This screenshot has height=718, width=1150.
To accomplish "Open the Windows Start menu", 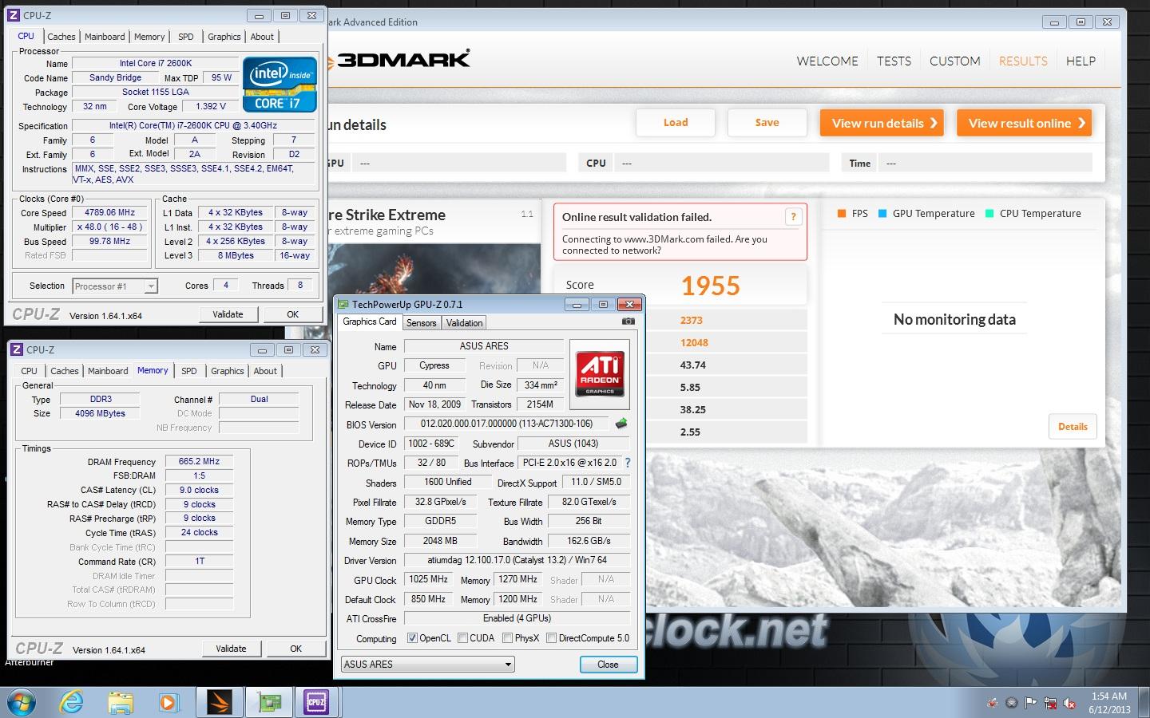I will [x=21, y=703].
